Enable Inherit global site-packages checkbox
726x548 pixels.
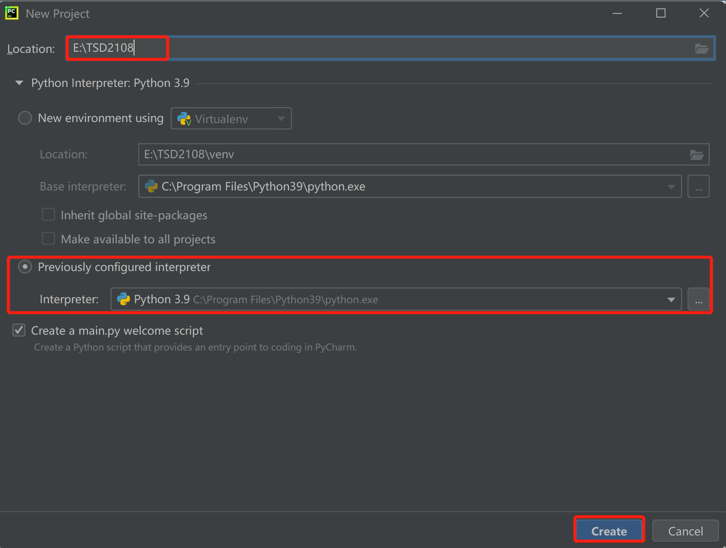[48, 215]
